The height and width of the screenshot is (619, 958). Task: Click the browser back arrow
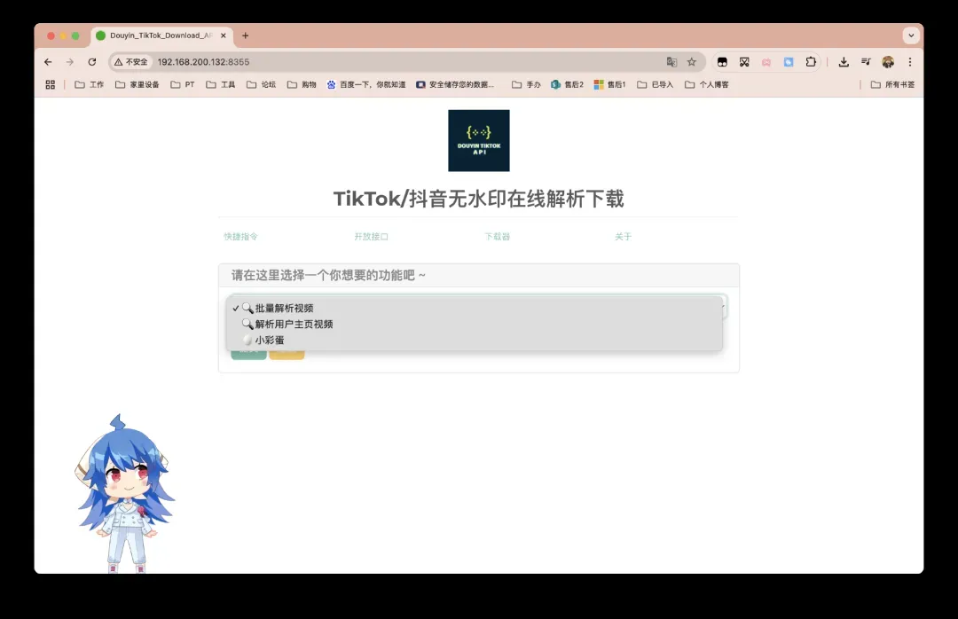48,62
